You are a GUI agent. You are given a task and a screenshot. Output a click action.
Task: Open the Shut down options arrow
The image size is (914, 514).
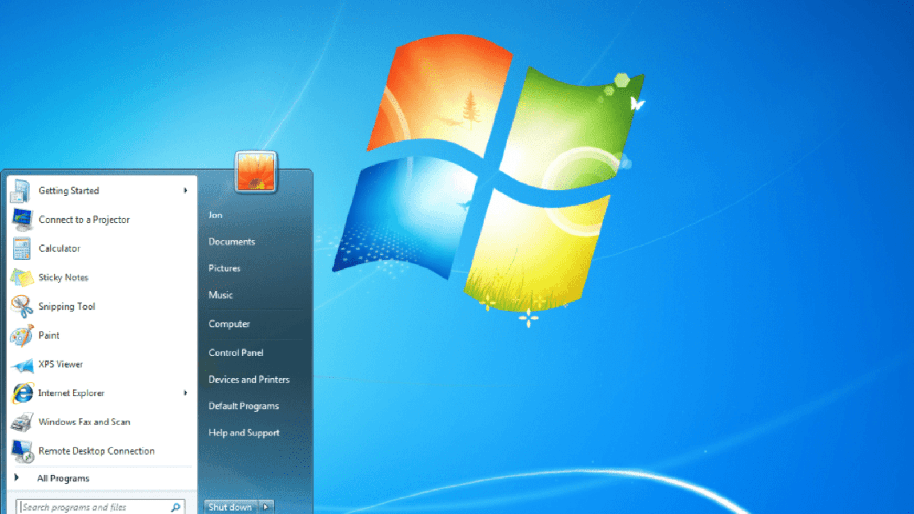(x=266, y=507)
